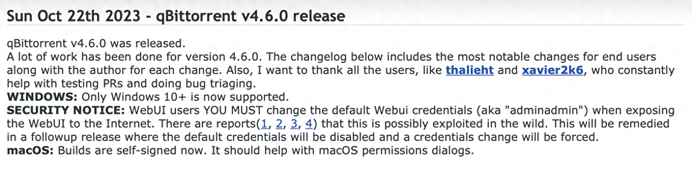Visit report link number 3
The height and width of the screenshot is (170, 692).
[x=294, y=124]
